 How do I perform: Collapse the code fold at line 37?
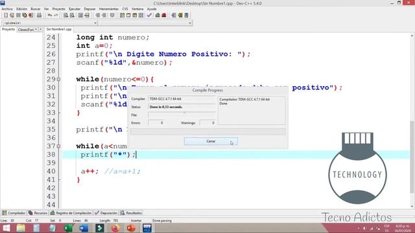(58, 146)
